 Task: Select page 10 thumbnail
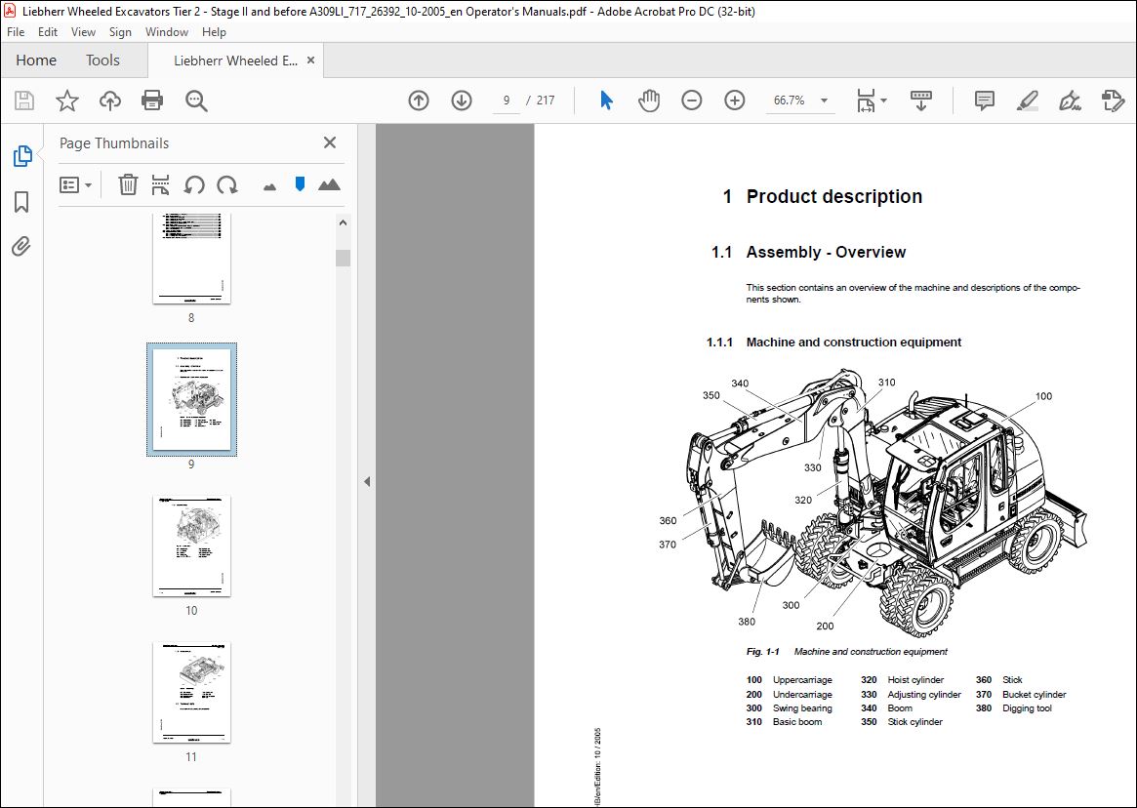[191, 546]
